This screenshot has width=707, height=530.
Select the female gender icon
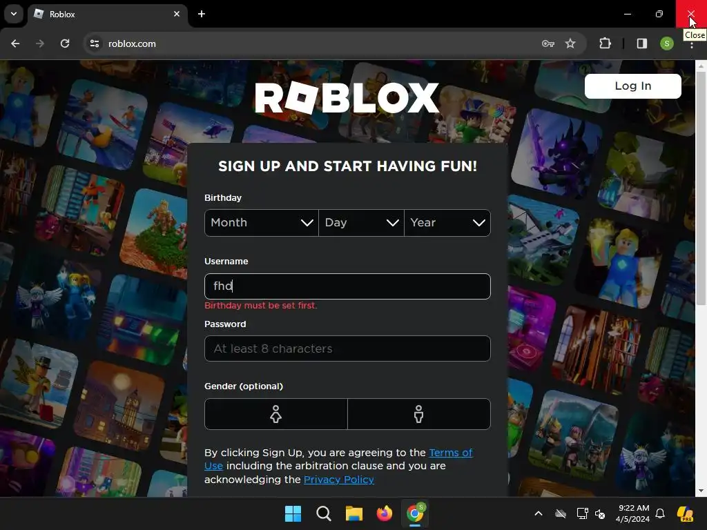[x=276, y=414]
